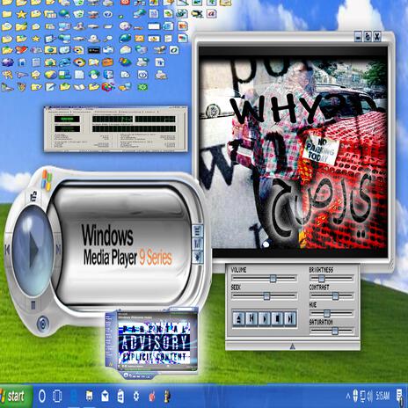Click the previous track button left of the big play button
This screenshot has height=408, width=408.
click(7, 250)
